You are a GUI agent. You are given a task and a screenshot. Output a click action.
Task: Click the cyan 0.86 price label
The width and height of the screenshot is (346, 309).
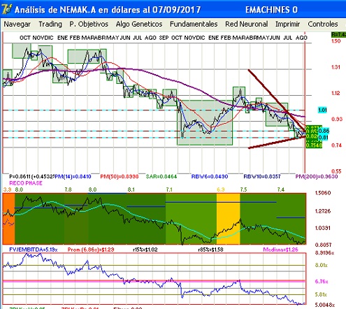click(324, 131)
